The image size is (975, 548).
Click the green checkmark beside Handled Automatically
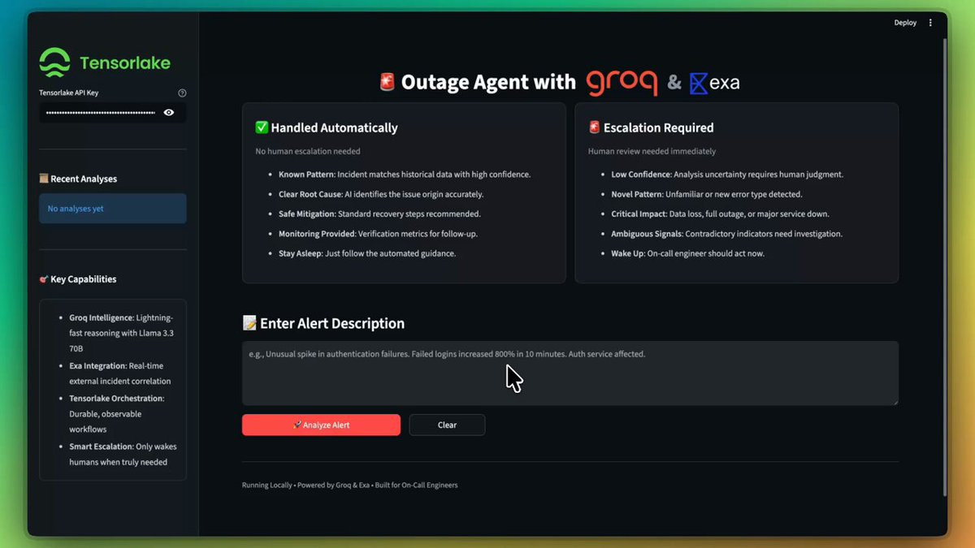click(x=262, y=127)
